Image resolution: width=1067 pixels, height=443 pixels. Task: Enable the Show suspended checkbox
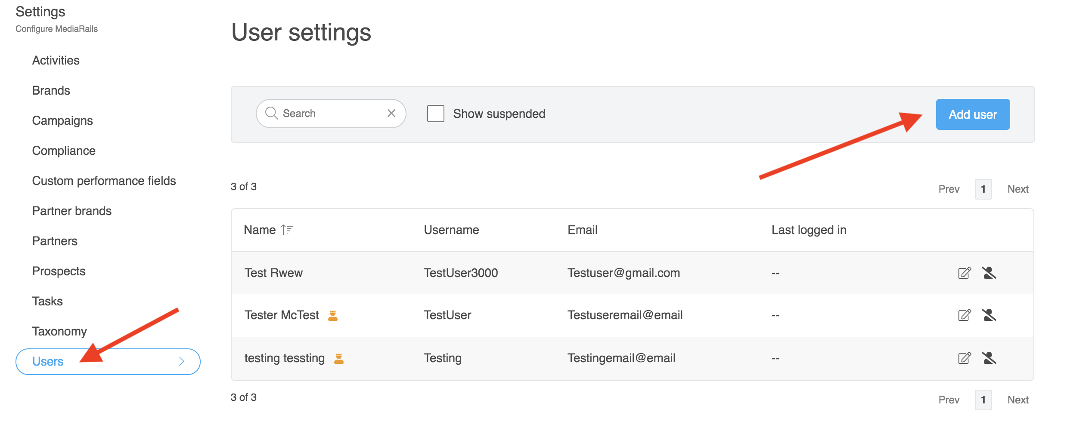tap(435, 114)
